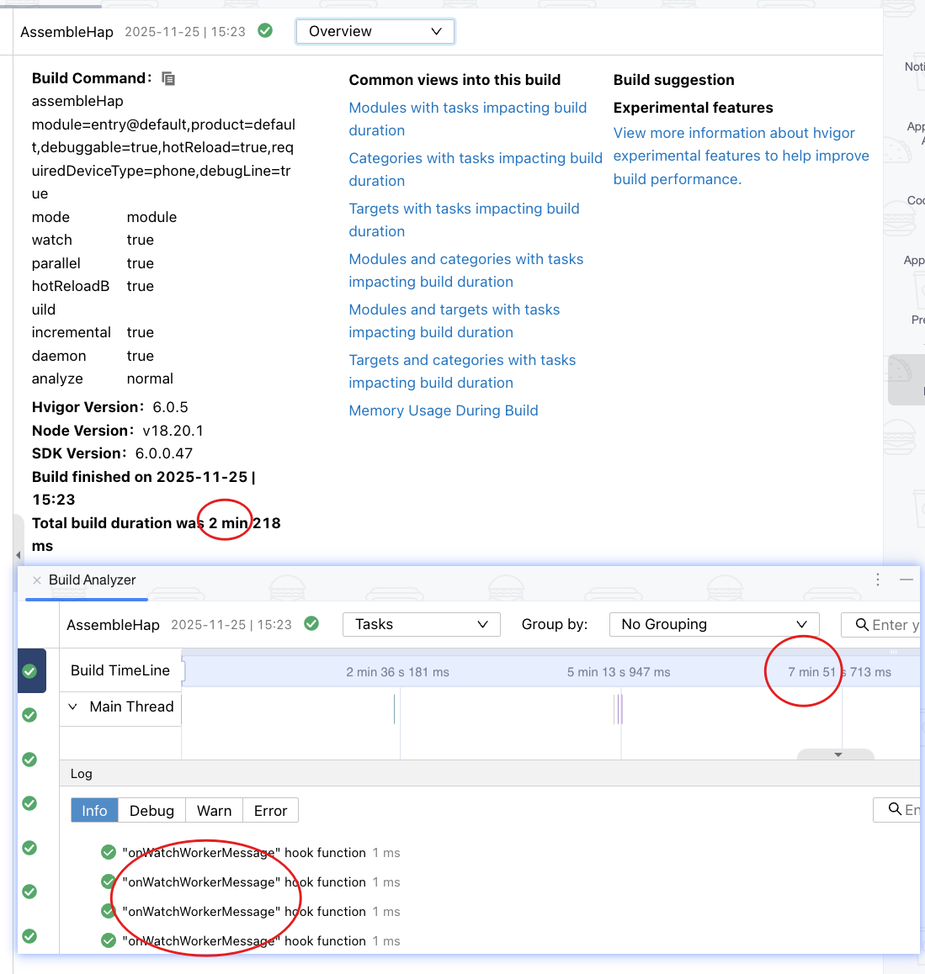The width and height of the screenshot is (925, 974).
Task: Open Build Analyzer three-dot options menu
Action: coord(878,580)
